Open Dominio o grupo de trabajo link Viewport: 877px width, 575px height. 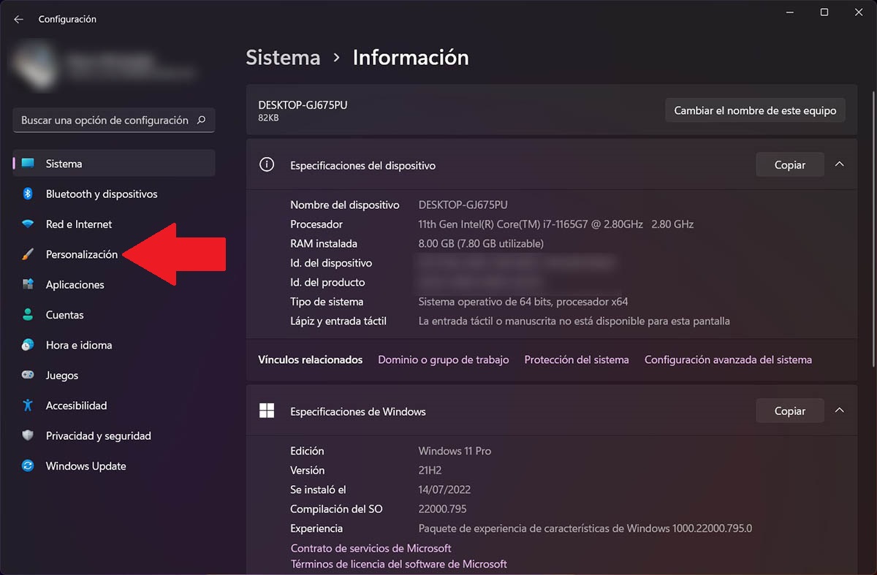[444, 359]
